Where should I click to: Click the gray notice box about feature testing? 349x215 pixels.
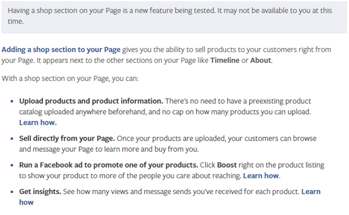coord(174,17)
